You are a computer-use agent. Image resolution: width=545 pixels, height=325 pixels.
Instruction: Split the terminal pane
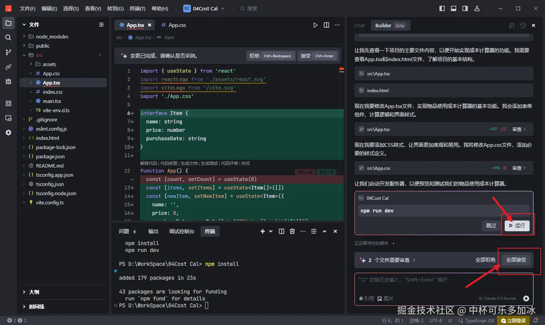282,231
